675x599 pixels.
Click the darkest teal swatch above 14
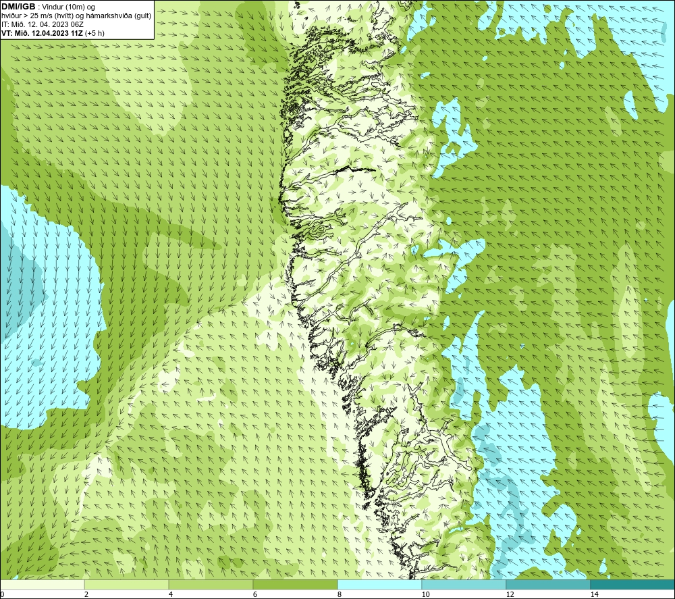[633, 584]
